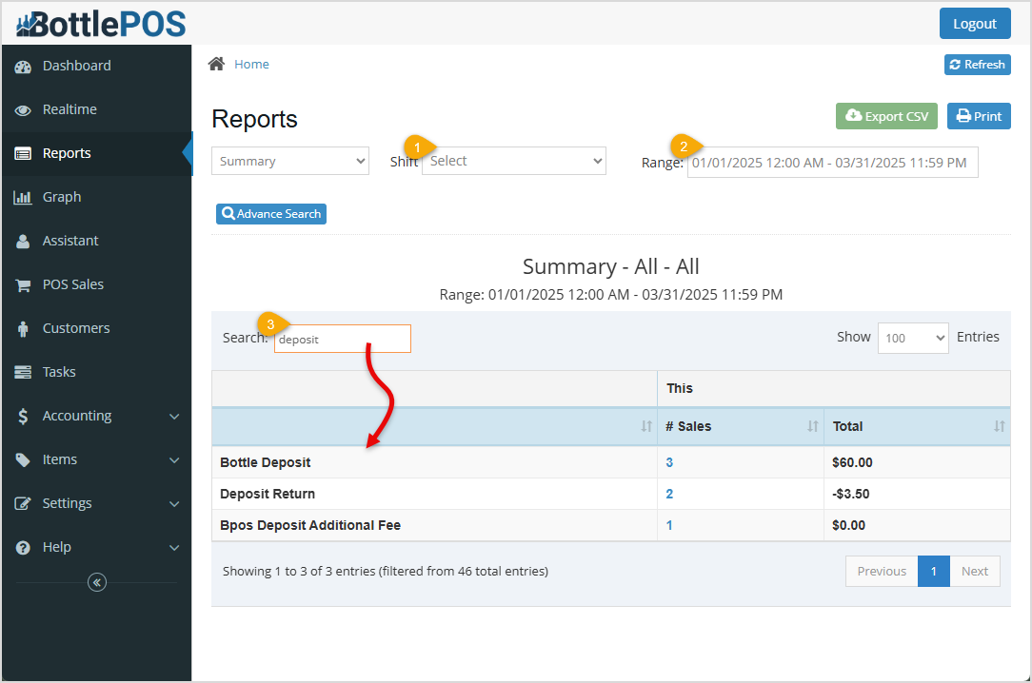Open Graph via the bar chart icon
The width and height of the screenshot is (1032, 683).
coord(21,197)
